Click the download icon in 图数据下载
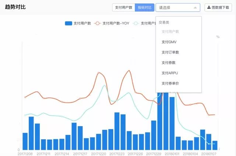The width and height of the screenshot is (236, 156). pyautogui.click(x=209, y=7)
